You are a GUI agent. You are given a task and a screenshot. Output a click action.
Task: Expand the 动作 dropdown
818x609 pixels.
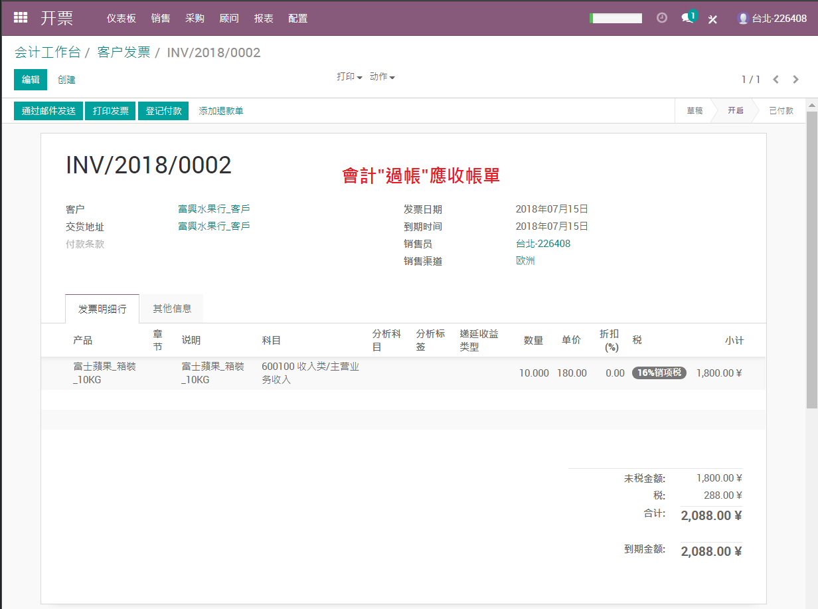click(382, 77)
